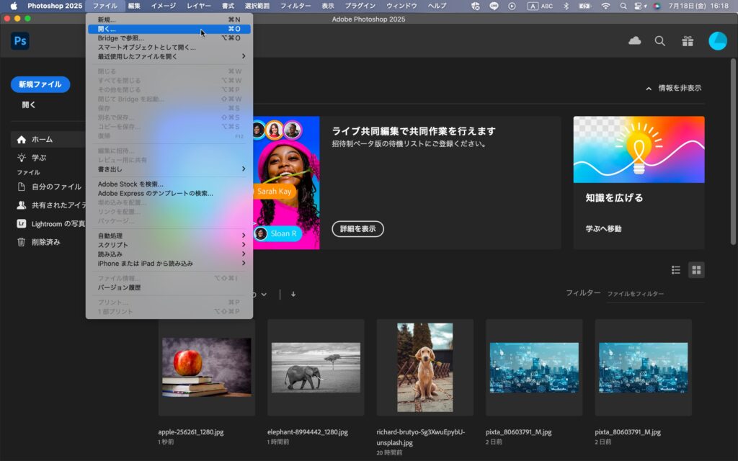Open the ヘルプ menu in menu bar

coord(437,6)
